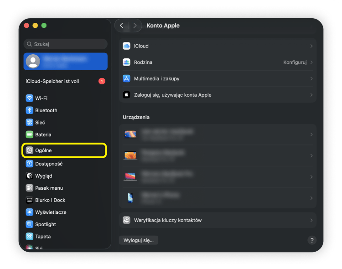Image resolution: width=342 pixels, height=269 pixels.
Task: Click the iPhone device thumbnail
Action: click(x=130, y=198)
